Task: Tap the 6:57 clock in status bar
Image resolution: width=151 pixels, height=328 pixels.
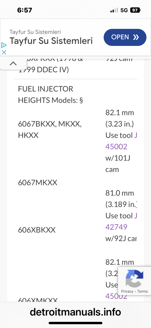Action: [x=25, y=10]
